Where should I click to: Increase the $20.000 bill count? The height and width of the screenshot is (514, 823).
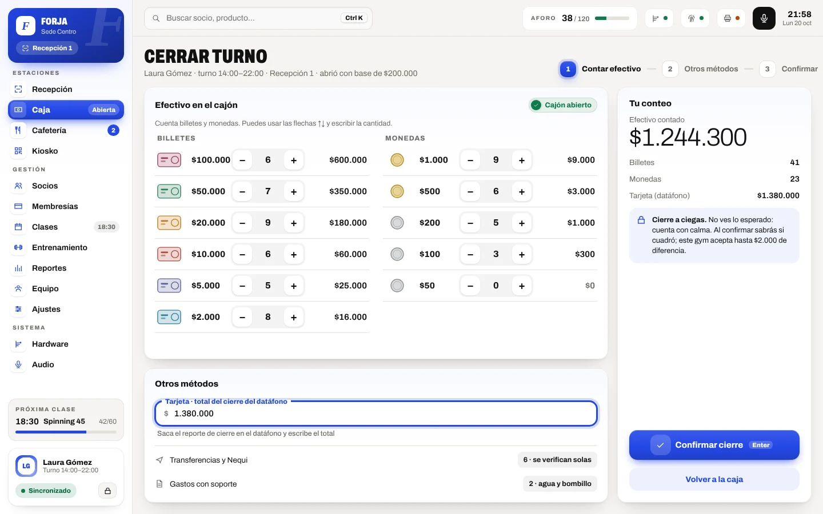click(294, 223)
